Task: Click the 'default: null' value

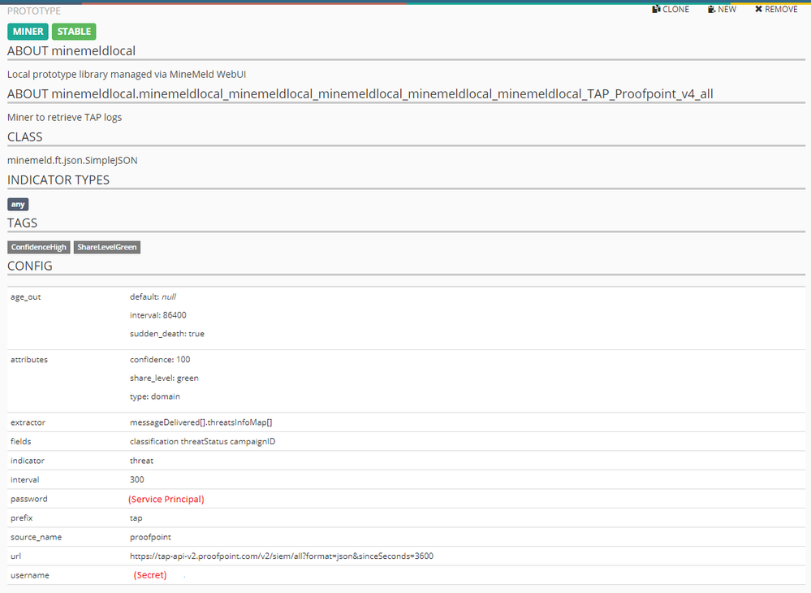Action: (153, 297)
